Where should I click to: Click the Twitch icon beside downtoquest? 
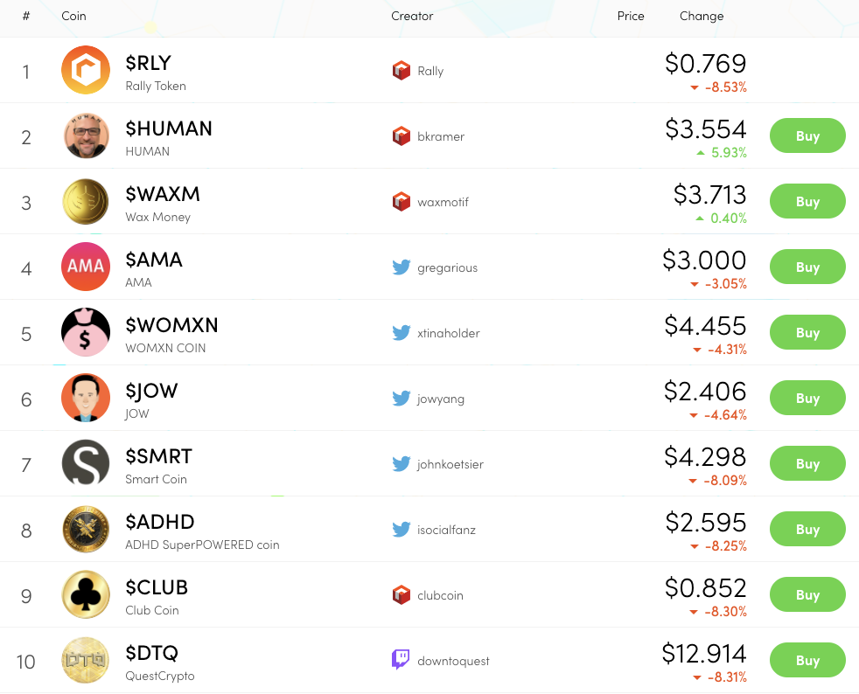click(401, 661)
